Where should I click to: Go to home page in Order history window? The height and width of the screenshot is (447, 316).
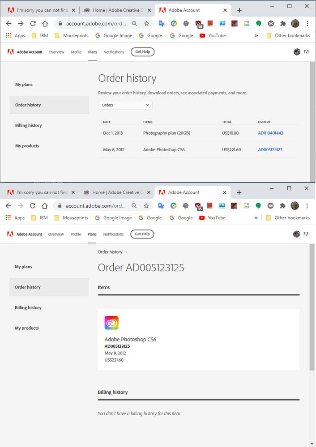pyautogui.click(x=45, y=24)
